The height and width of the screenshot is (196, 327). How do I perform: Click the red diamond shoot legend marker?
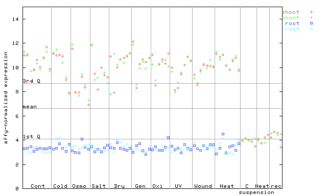pyautogui.click(x=311, y=12)
